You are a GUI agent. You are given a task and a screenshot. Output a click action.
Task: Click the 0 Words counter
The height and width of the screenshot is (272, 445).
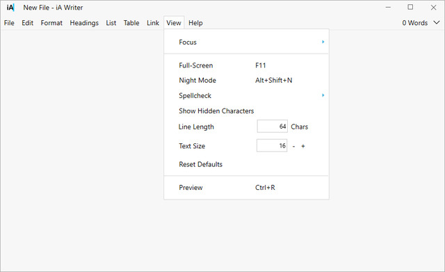[x=414, y=23]
